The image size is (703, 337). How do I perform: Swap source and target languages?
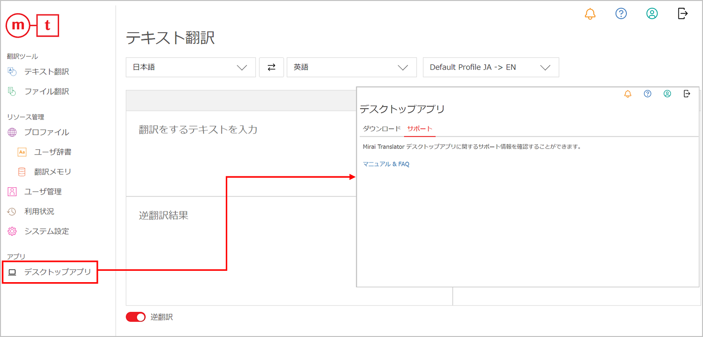click(271, 67)
